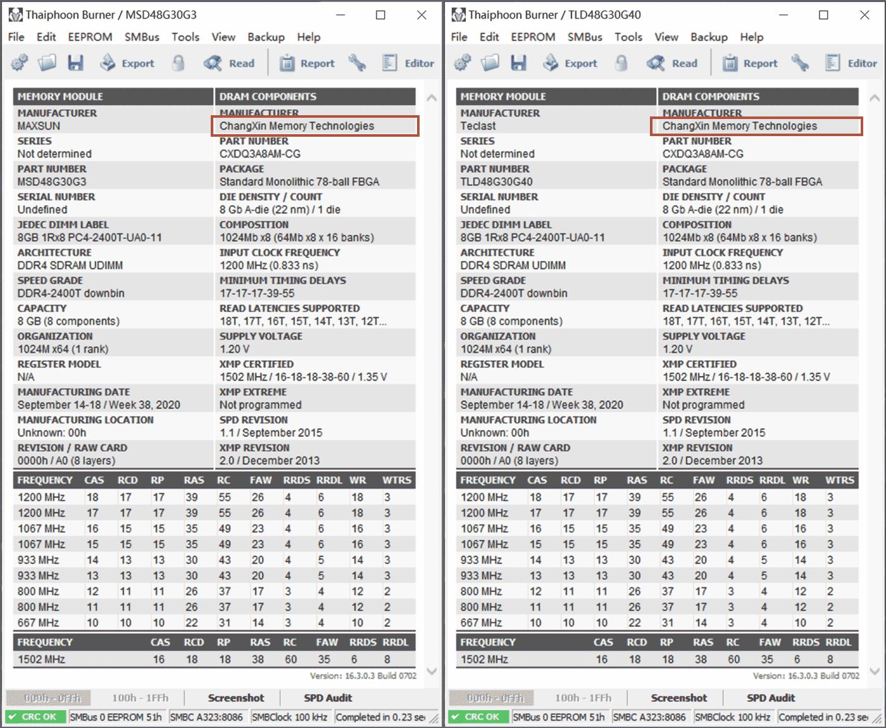This screenshot has width=886, height=728.
Task: Click Teclast manufacturer value in TLD48G30G40 window
Action: tap(478, 126)
